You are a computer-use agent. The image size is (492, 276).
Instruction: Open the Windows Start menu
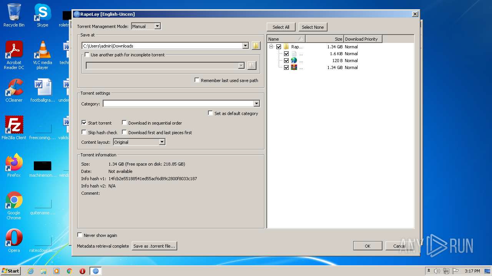click(x=11, y=271)
